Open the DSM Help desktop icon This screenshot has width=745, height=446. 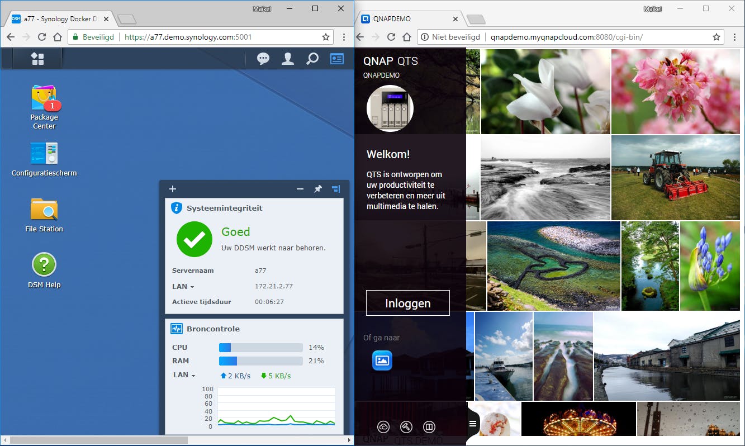(x=44, y=271)
